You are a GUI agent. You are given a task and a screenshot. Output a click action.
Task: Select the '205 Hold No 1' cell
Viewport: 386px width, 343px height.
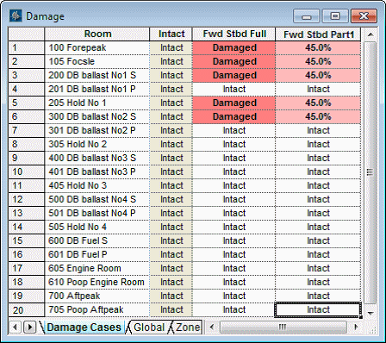[97, 103]
